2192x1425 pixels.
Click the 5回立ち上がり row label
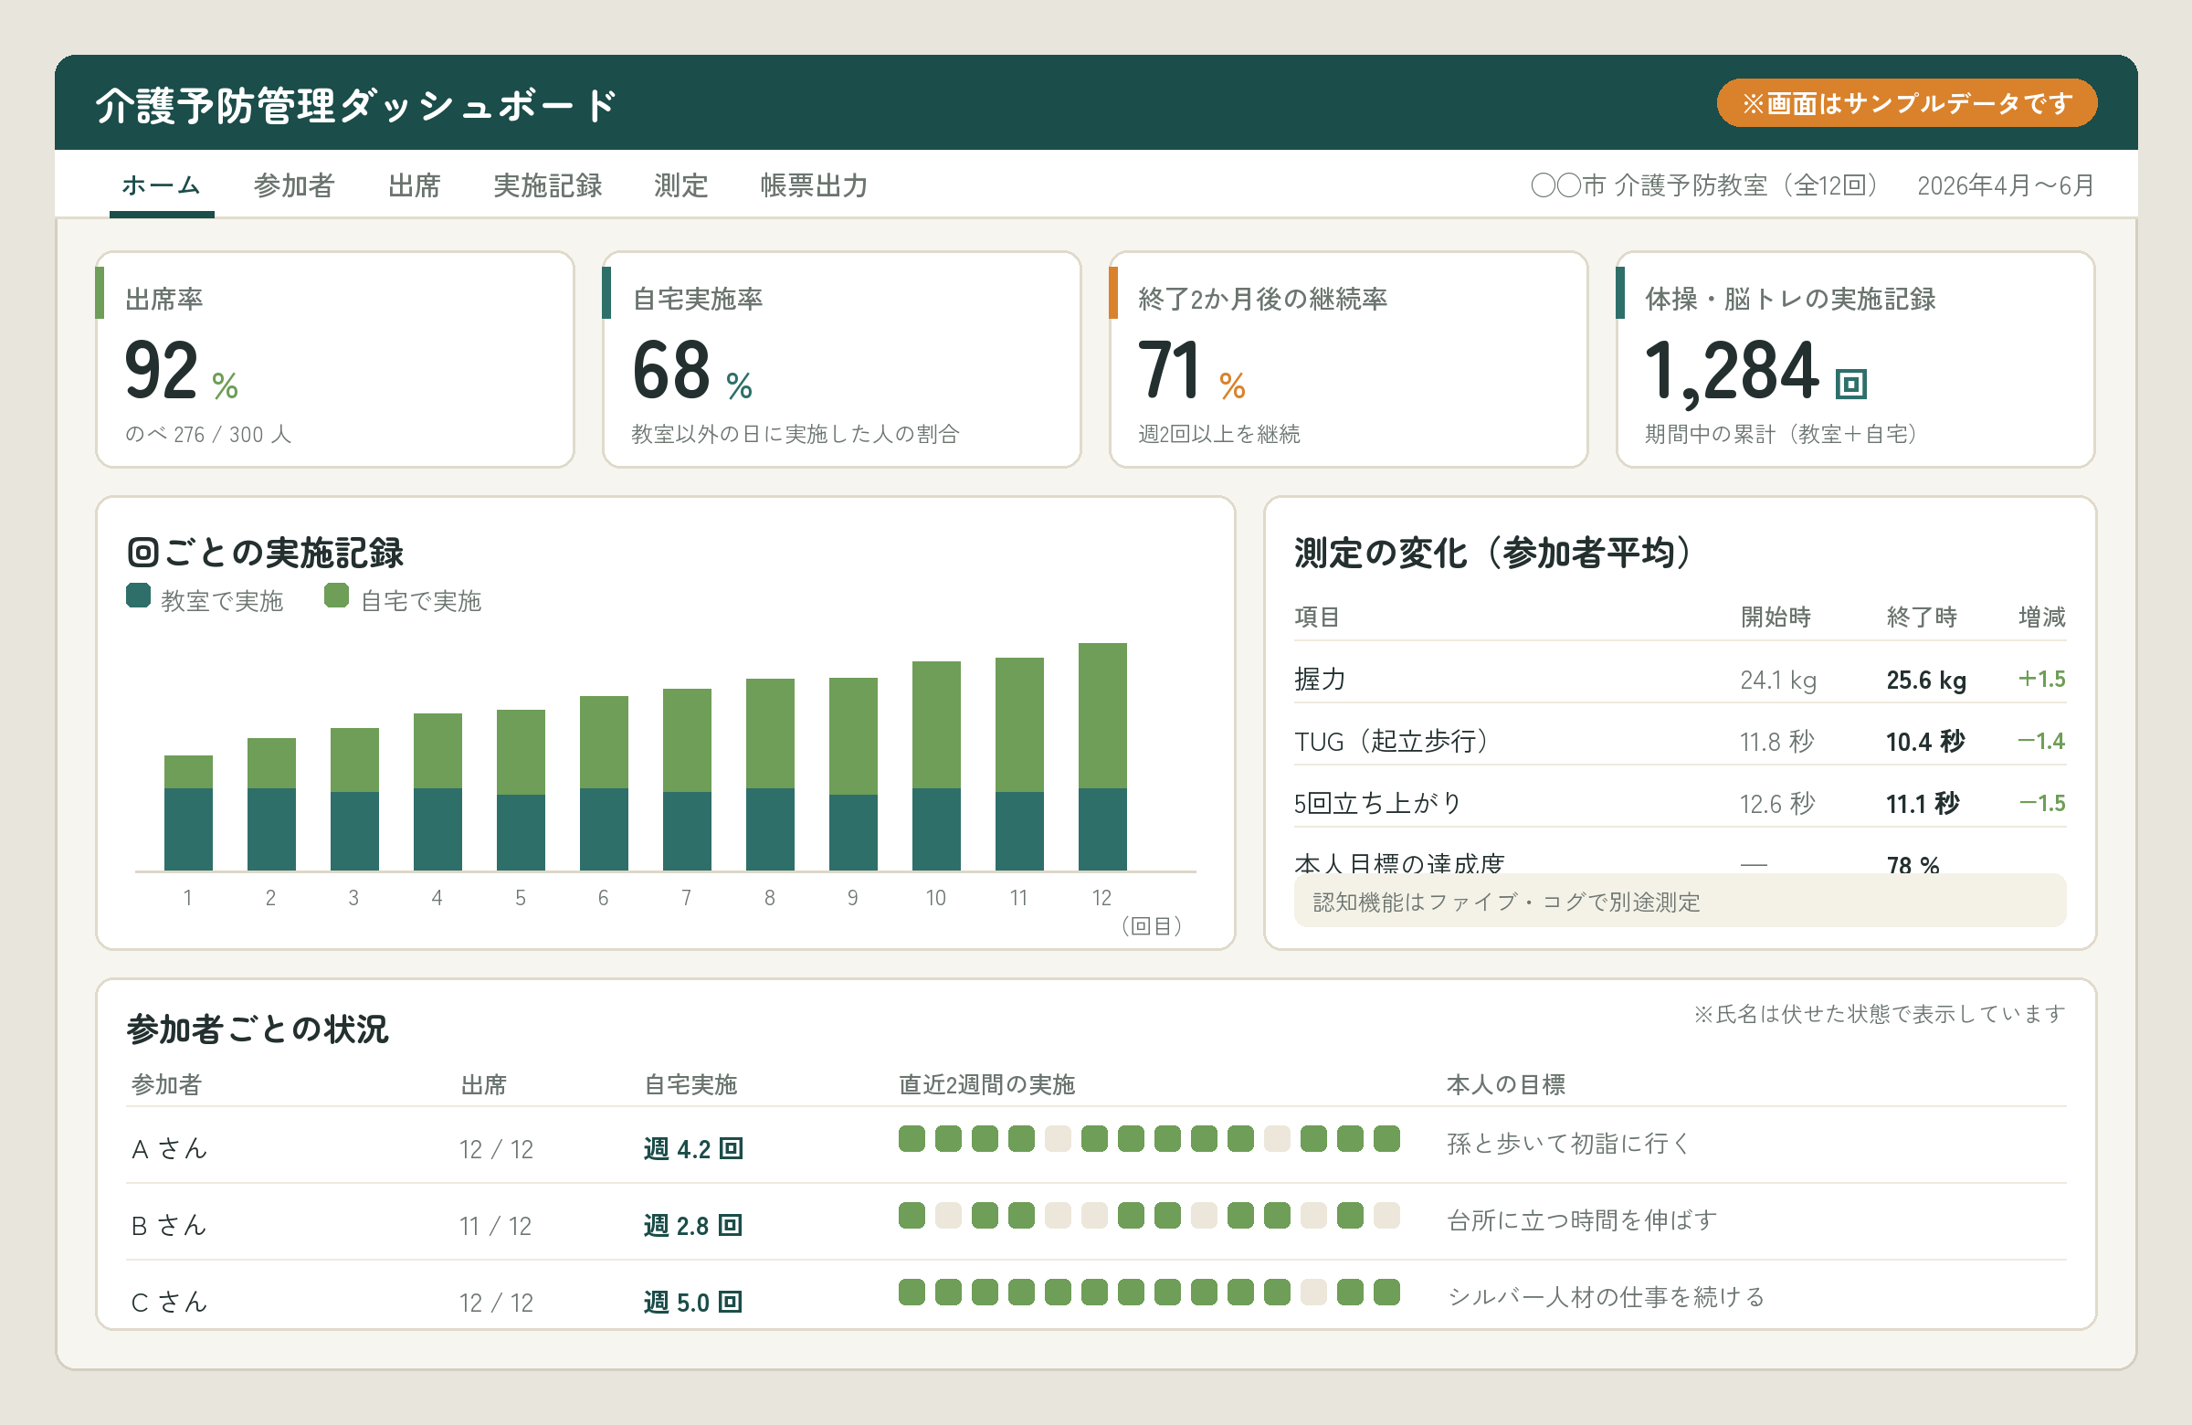coord(1378,803)
